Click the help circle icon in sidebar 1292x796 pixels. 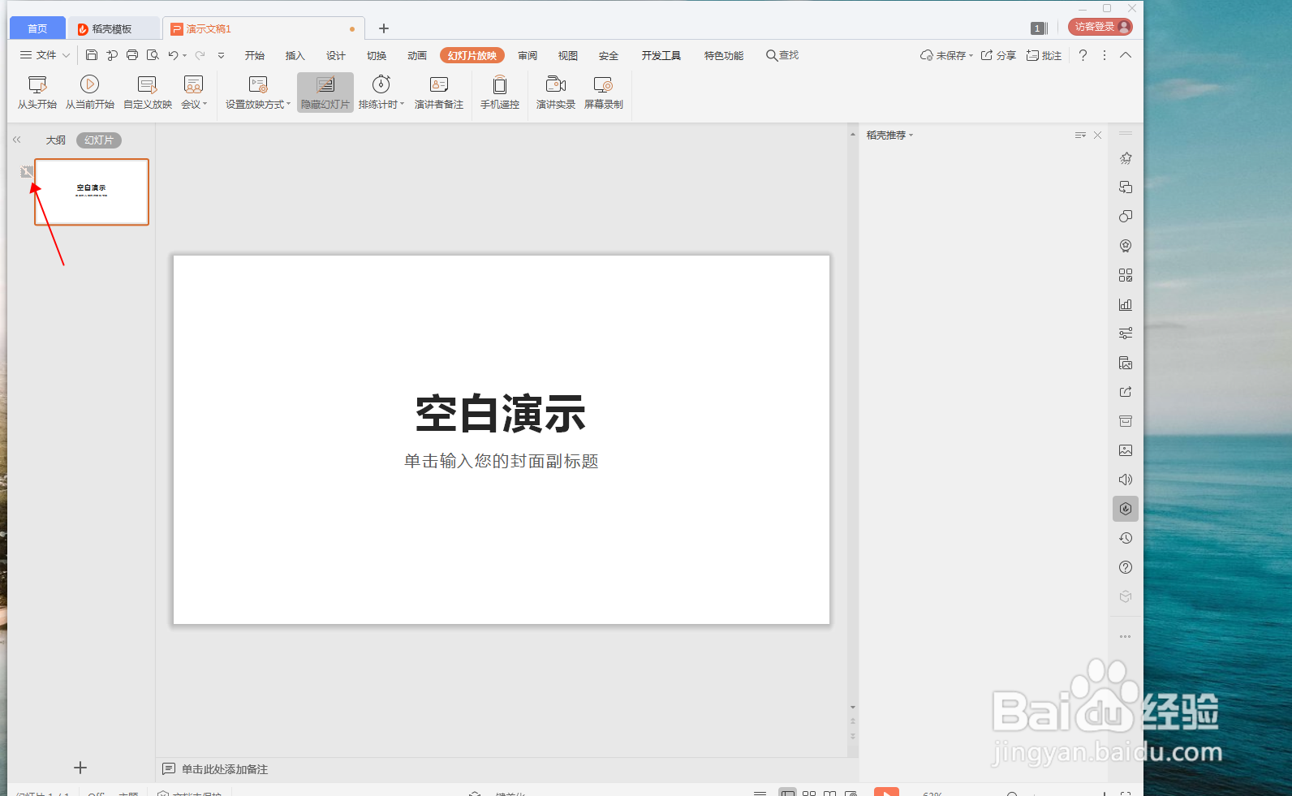tap(1126, 567)
